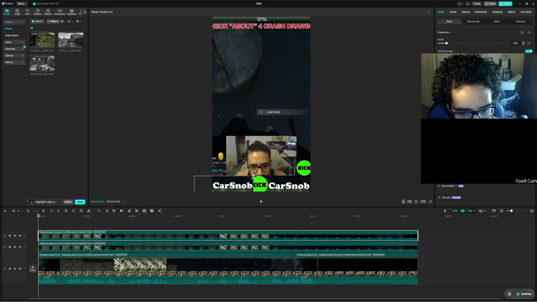Open the Captions panel
The width and height of the screenshot is (537, 302).
point(72,12)
